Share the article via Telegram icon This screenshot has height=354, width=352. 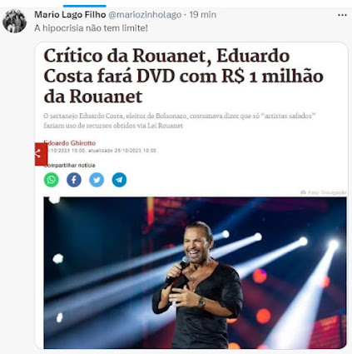coord(119,180)
